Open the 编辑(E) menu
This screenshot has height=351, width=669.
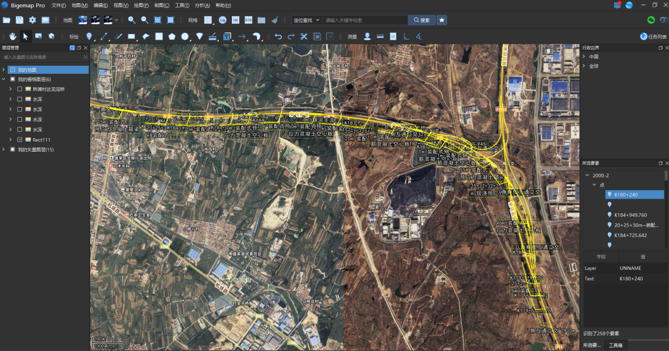pyautogui.click(x=101, y=5)
